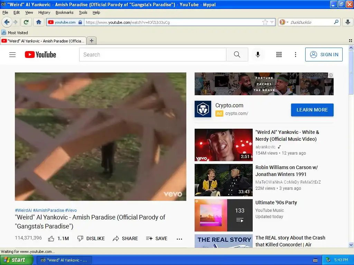Screen dimensions: 354x265
Task: Click the Ultimate '90s Party title
Action: click(x=276, y=203)
